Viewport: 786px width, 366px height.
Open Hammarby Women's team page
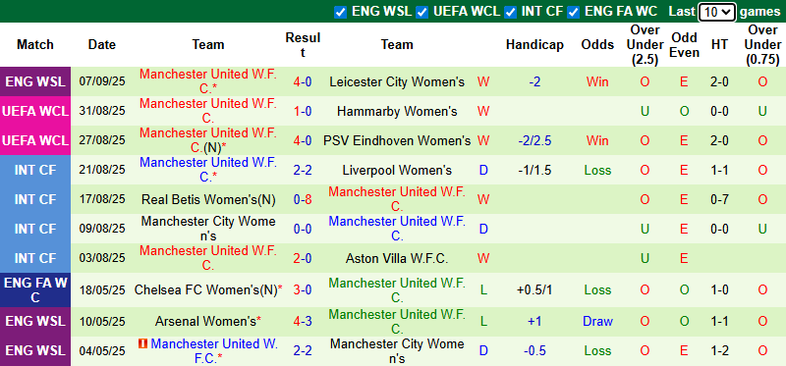click(397, 111)
